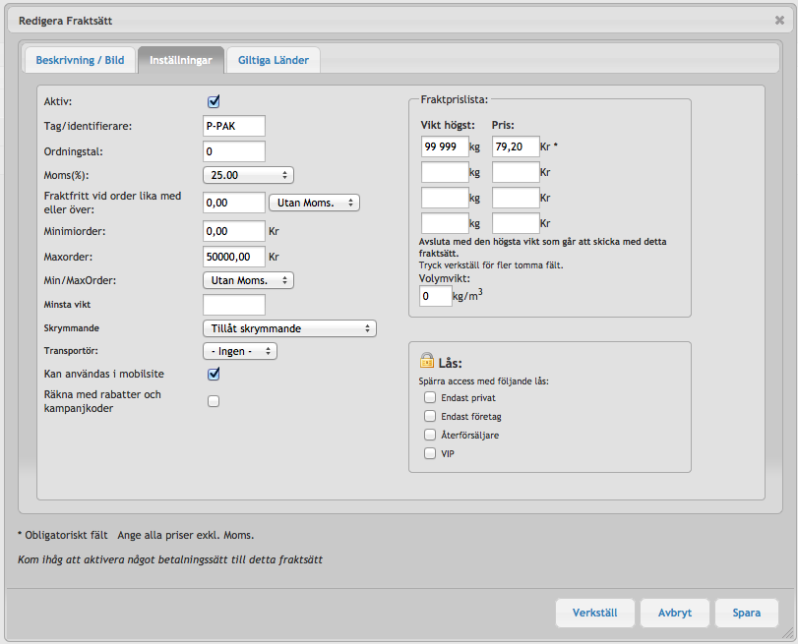Click the third row price field in Fraktprislista

coord(516,198)
